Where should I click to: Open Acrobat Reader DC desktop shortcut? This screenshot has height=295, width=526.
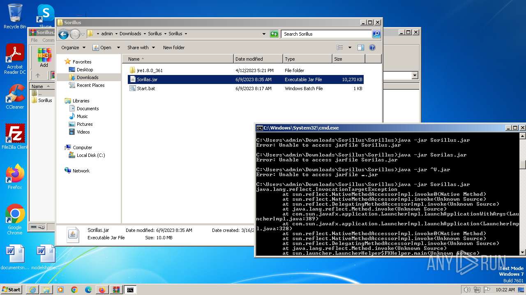click(x=15, y=59)
